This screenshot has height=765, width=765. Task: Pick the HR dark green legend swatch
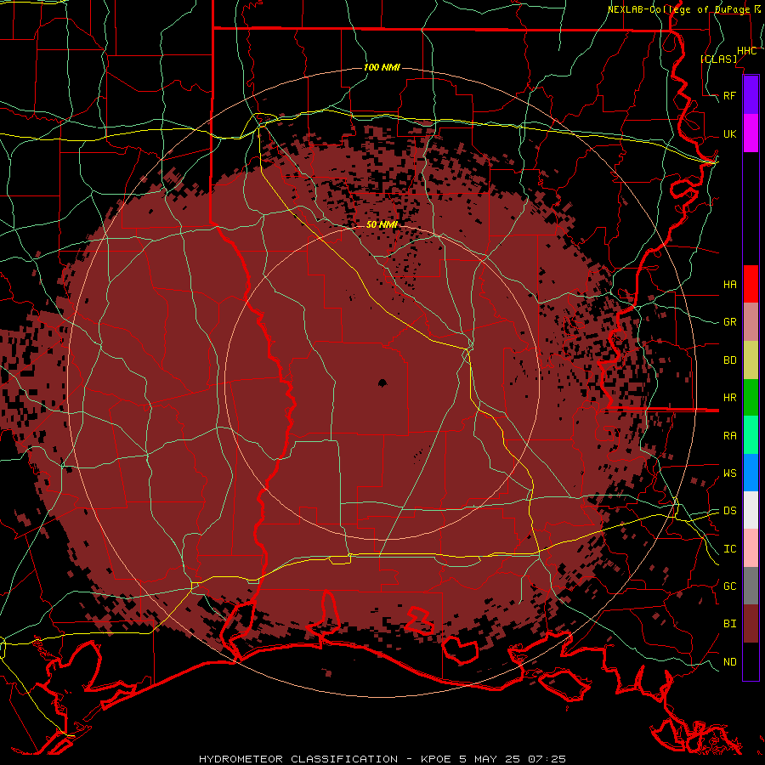pyautogui.click(x=751, y=398)
